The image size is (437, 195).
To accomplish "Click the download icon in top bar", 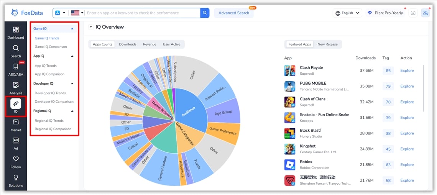I will [x=413, y=13].
